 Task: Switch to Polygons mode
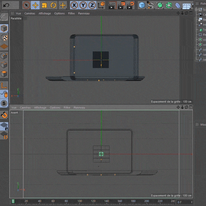[x=4, y=74]
